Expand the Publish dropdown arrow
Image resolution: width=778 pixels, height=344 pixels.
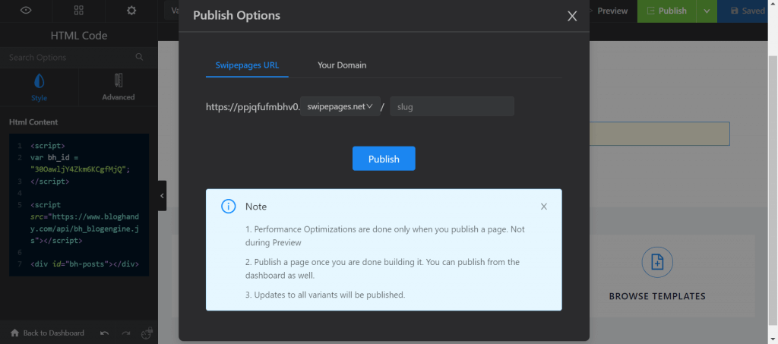click(707, 11)
